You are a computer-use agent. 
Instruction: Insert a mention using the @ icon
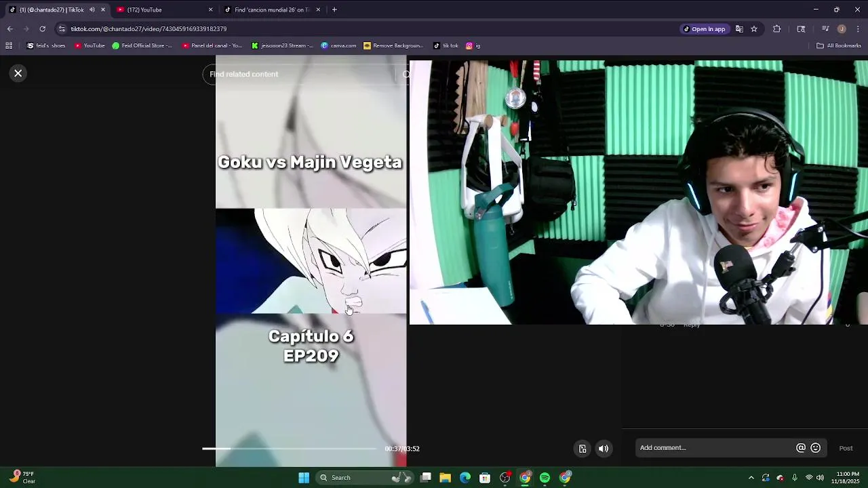(801, 448)
